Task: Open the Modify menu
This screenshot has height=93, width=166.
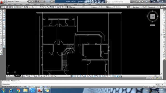Action: click(61, 5)
